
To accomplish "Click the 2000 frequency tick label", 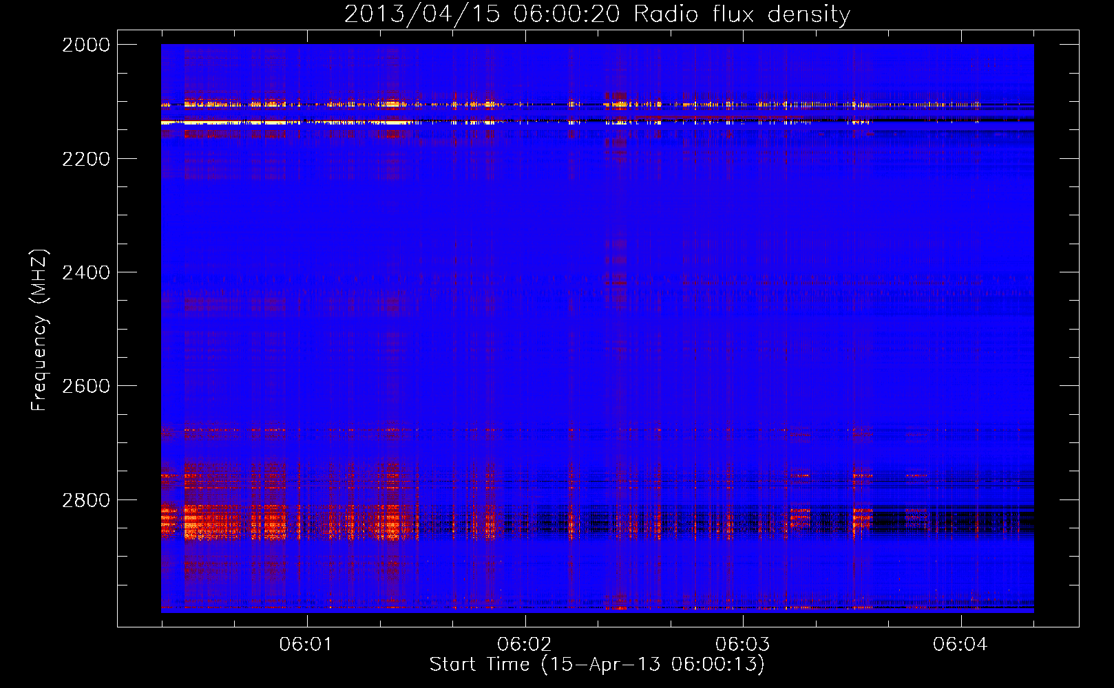I will pos(86,45).
